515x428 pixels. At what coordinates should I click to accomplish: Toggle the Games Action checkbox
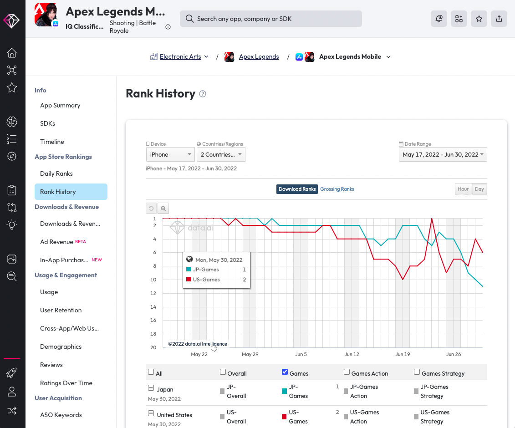[347, 372]
